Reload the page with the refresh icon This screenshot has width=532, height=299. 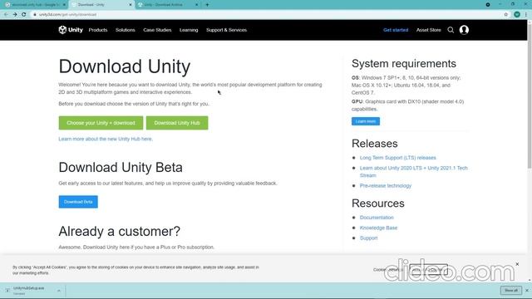(24, 15)
